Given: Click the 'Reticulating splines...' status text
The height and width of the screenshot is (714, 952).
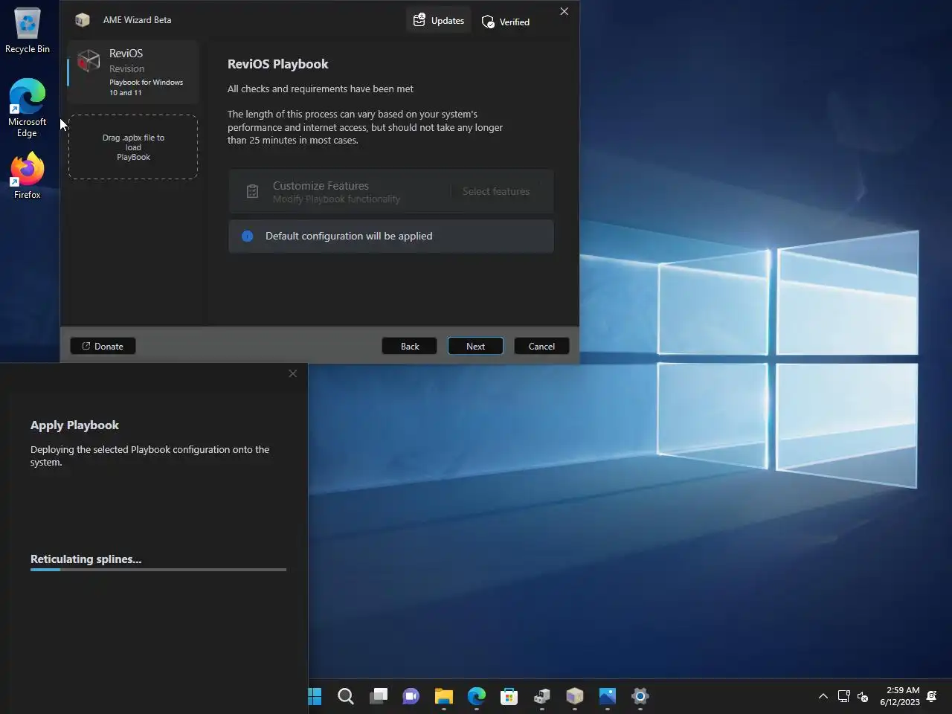Looking at the screenshot, I should 86,559.
